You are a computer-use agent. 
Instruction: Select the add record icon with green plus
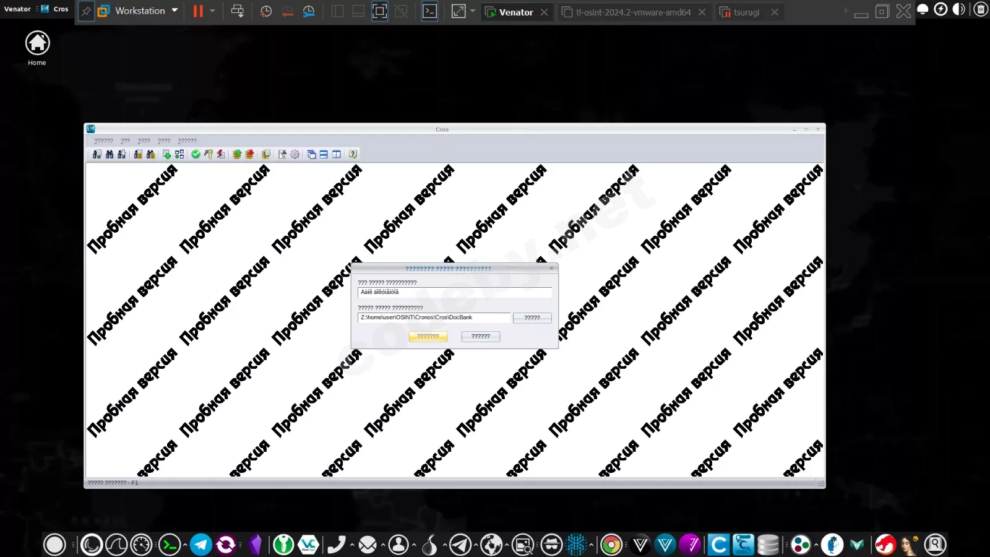166,154
